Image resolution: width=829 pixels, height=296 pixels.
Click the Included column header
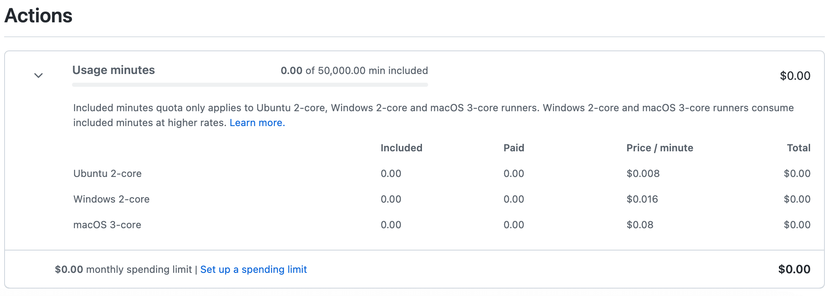[401, 148]
